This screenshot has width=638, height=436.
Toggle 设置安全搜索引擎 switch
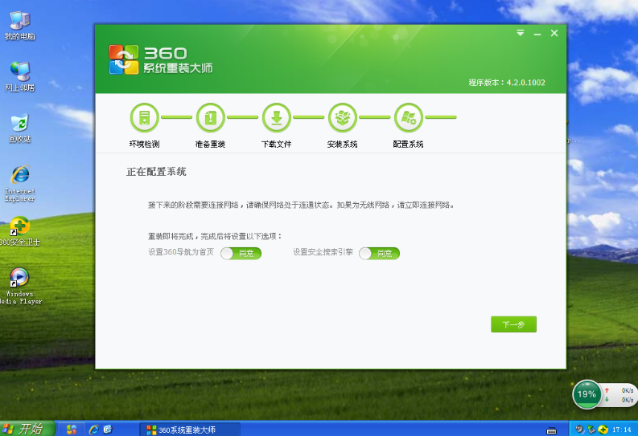pyautogui.click(x=379, y=253)
